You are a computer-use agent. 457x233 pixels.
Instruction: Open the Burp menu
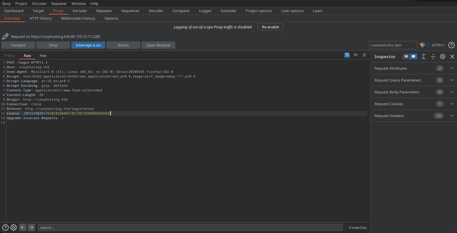click(x=6, y=3)
